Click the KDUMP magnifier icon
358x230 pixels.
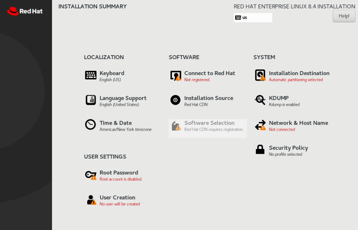[x=260, y=100]
